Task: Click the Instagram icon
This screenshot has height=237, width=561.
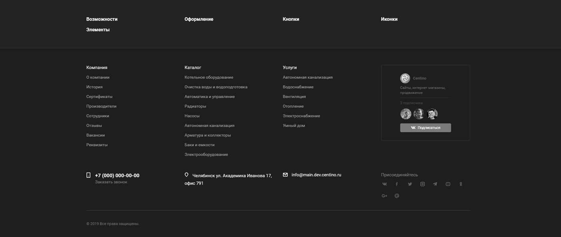Action: pos(423,184)
